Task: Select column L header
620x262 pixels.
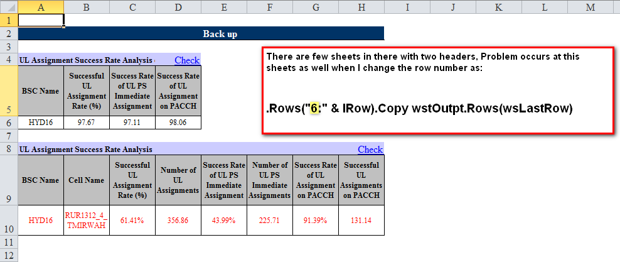Action: pos(545,7)
